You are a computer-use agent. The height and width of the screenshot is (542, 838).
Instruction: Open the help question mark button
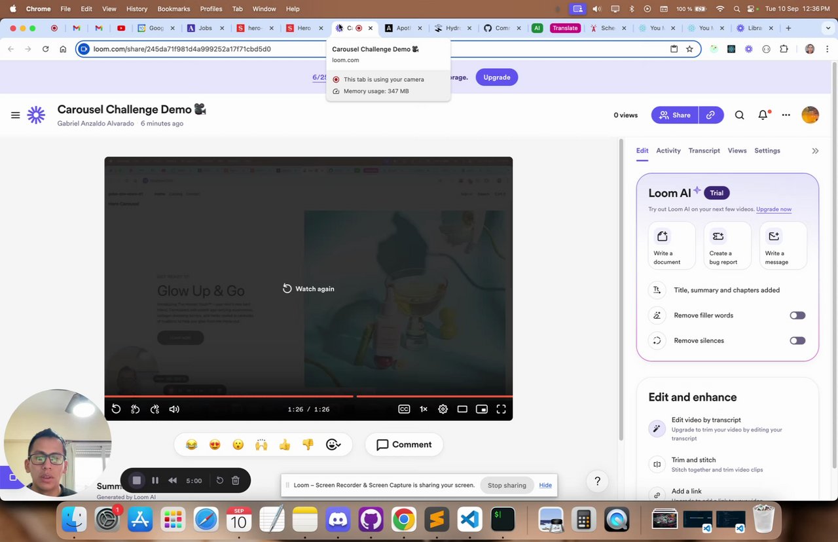coord(597,481)
